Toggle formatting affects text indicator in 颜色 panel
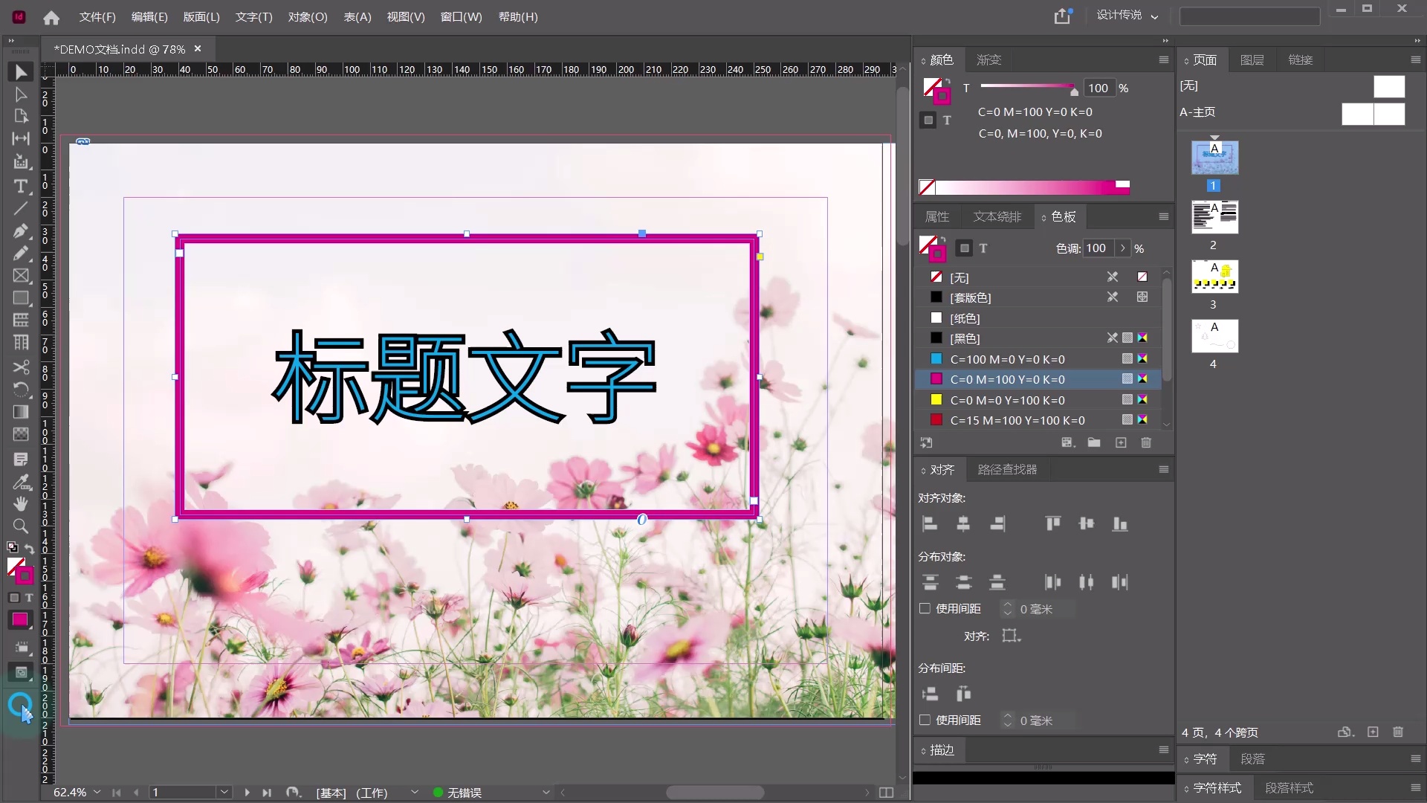This screenshot has height=803, width=1427. point(945,120)
